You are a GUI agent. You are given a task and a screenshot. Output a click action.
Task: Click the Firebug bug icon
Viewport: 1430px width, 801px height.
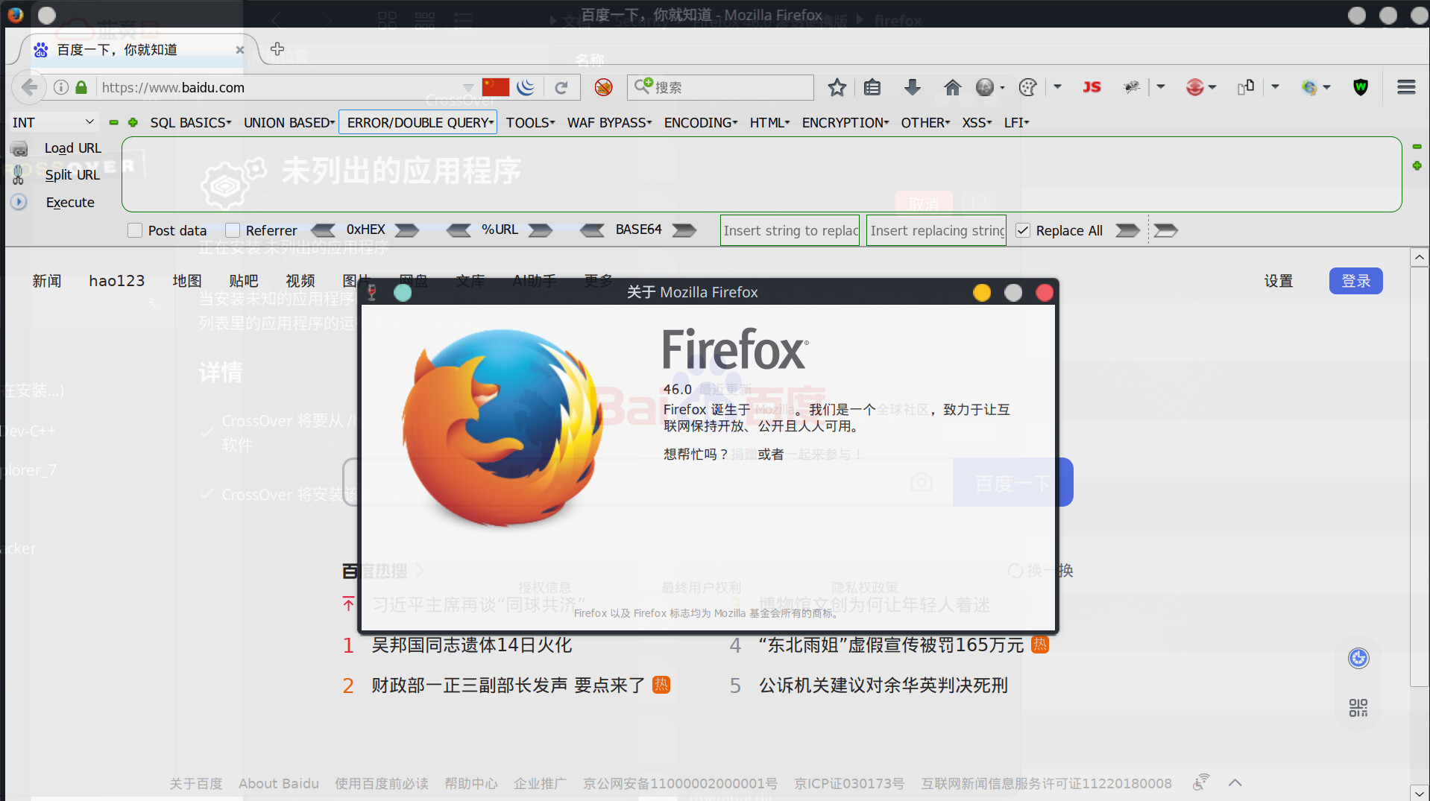pos(1132,87)
